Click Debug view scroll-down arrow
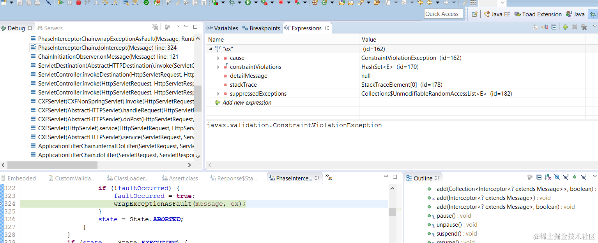Viewport: 598px width, 243px height. (198, 157)
